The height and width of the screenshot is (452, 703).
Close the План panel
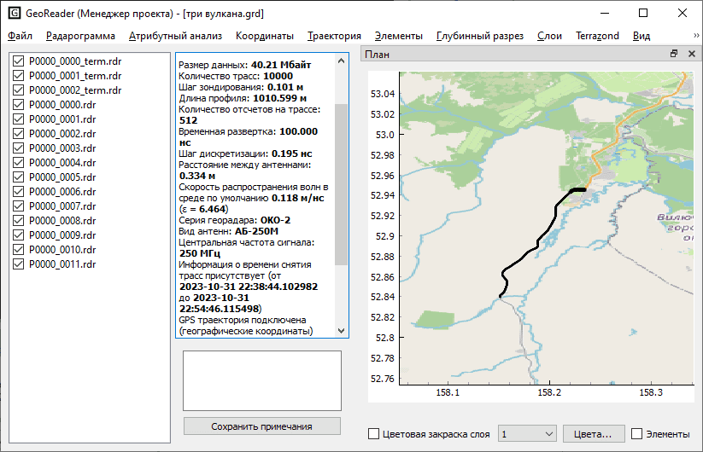[689, 54]
